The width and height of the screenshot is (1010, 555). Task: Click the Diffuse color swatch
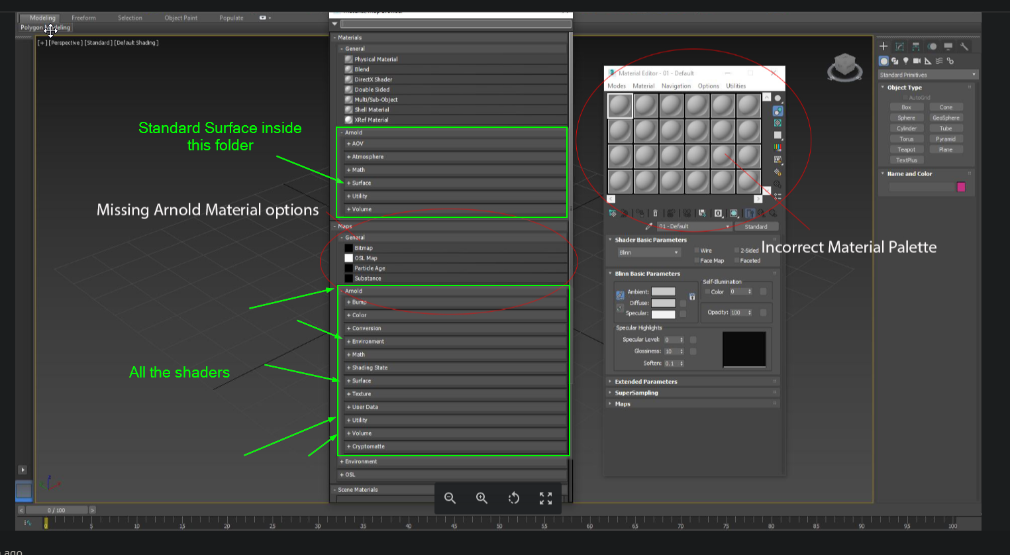coord(663,303)
